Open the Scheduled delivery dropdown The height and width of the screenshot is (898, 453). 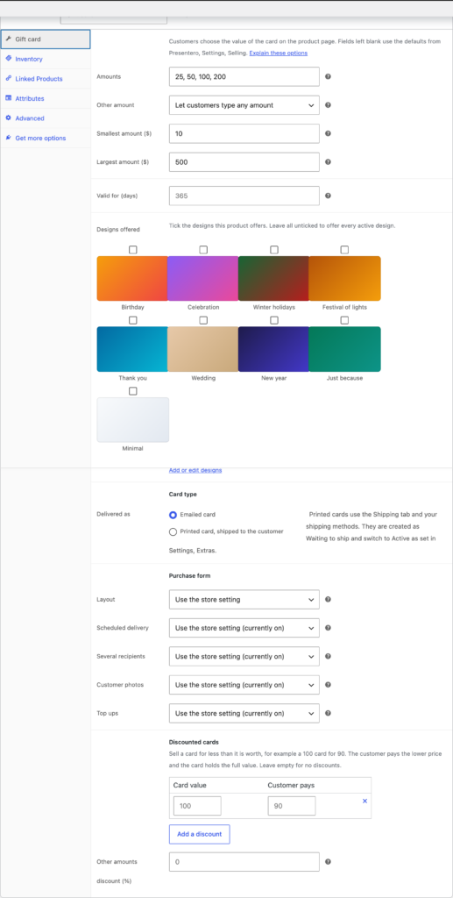[244, 628]
